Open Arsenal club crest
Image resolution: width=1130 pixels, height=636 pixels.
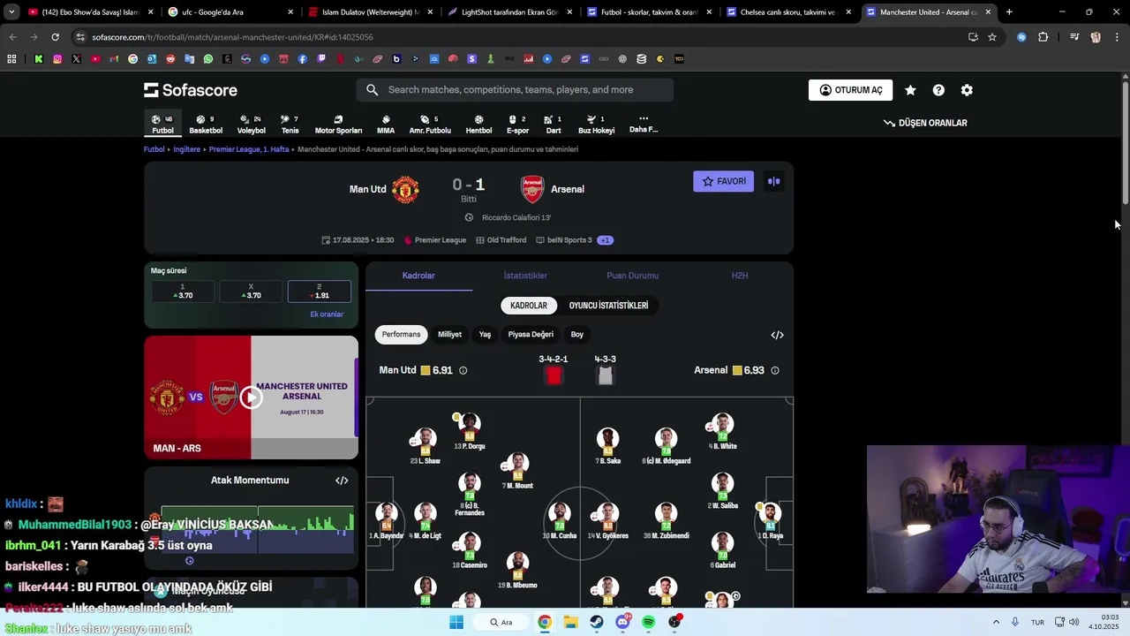pos(532,189)
